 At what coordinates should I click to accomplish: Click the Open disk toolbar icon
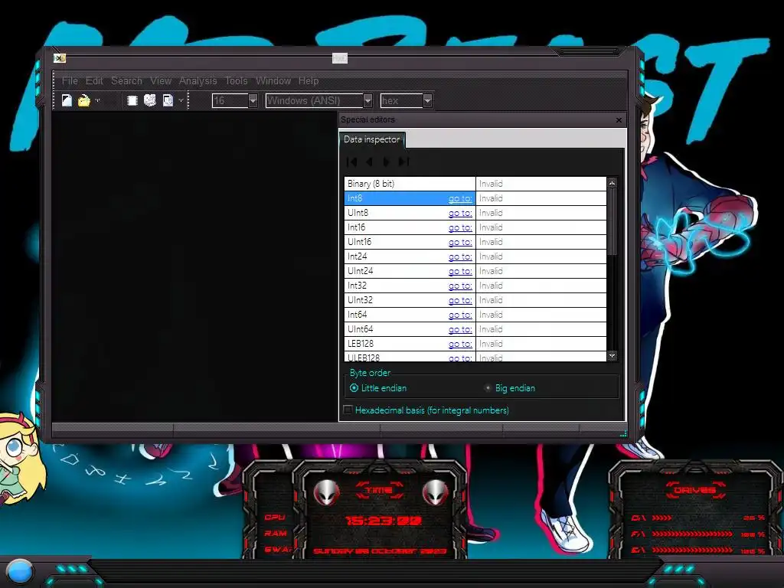[x=149, y=100]
